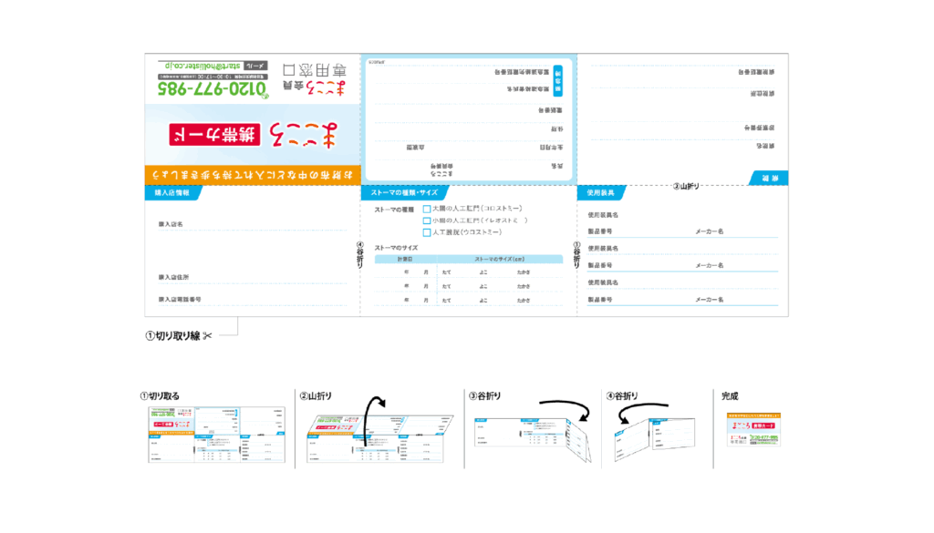
Task: Click the scissors icon beside 切り取り線
Action: 207,335
